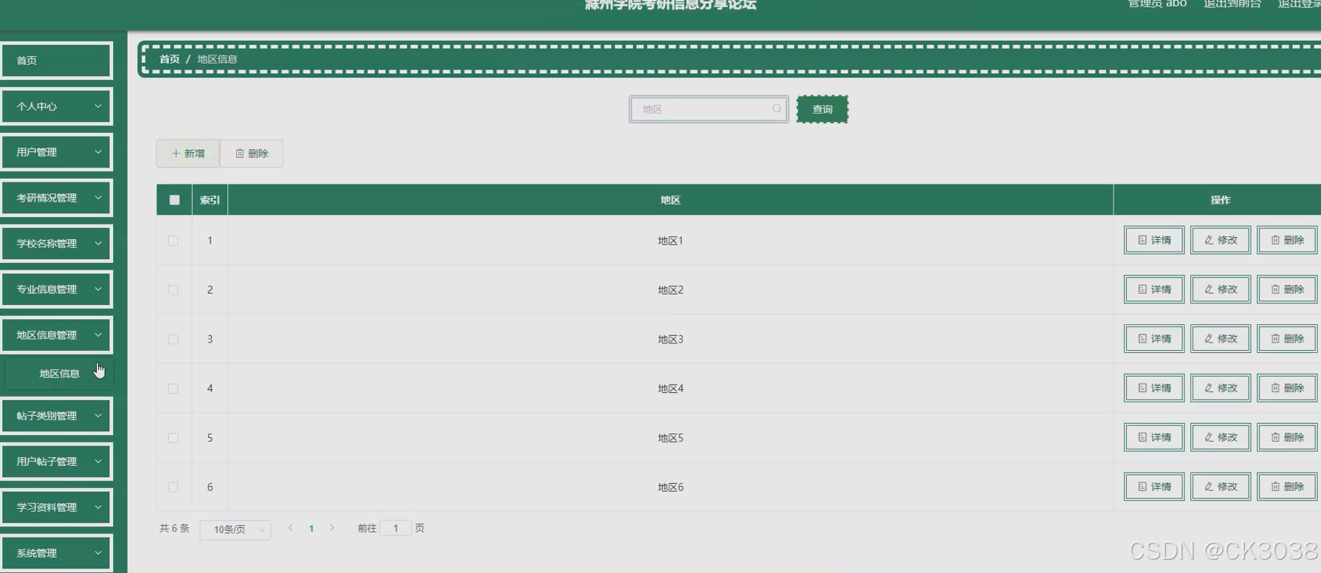Check the checkbox for row 地区2
The image size is (1321, 573).
[174, 290]
